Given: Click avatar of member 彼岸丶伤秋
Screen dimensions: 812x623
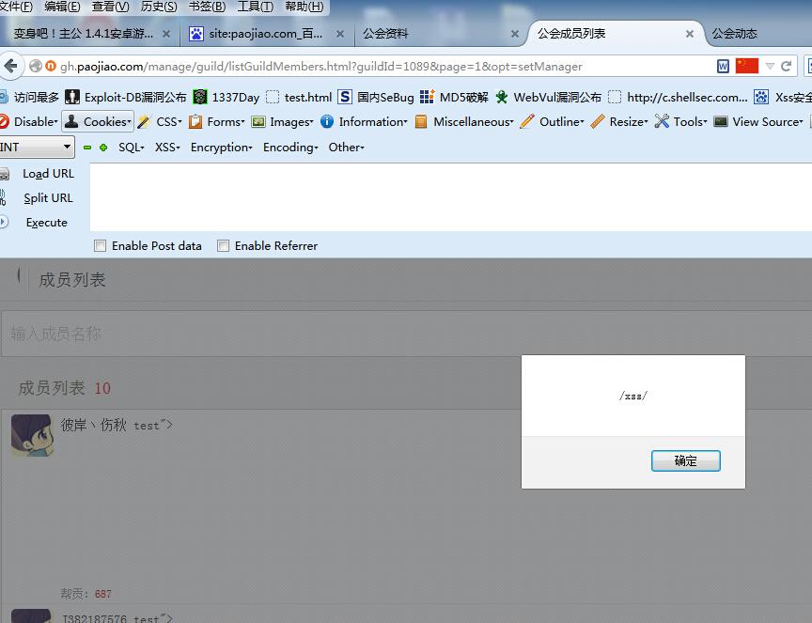Looking at the screenshot, I should pyautogui.click(x=32, y=435).
